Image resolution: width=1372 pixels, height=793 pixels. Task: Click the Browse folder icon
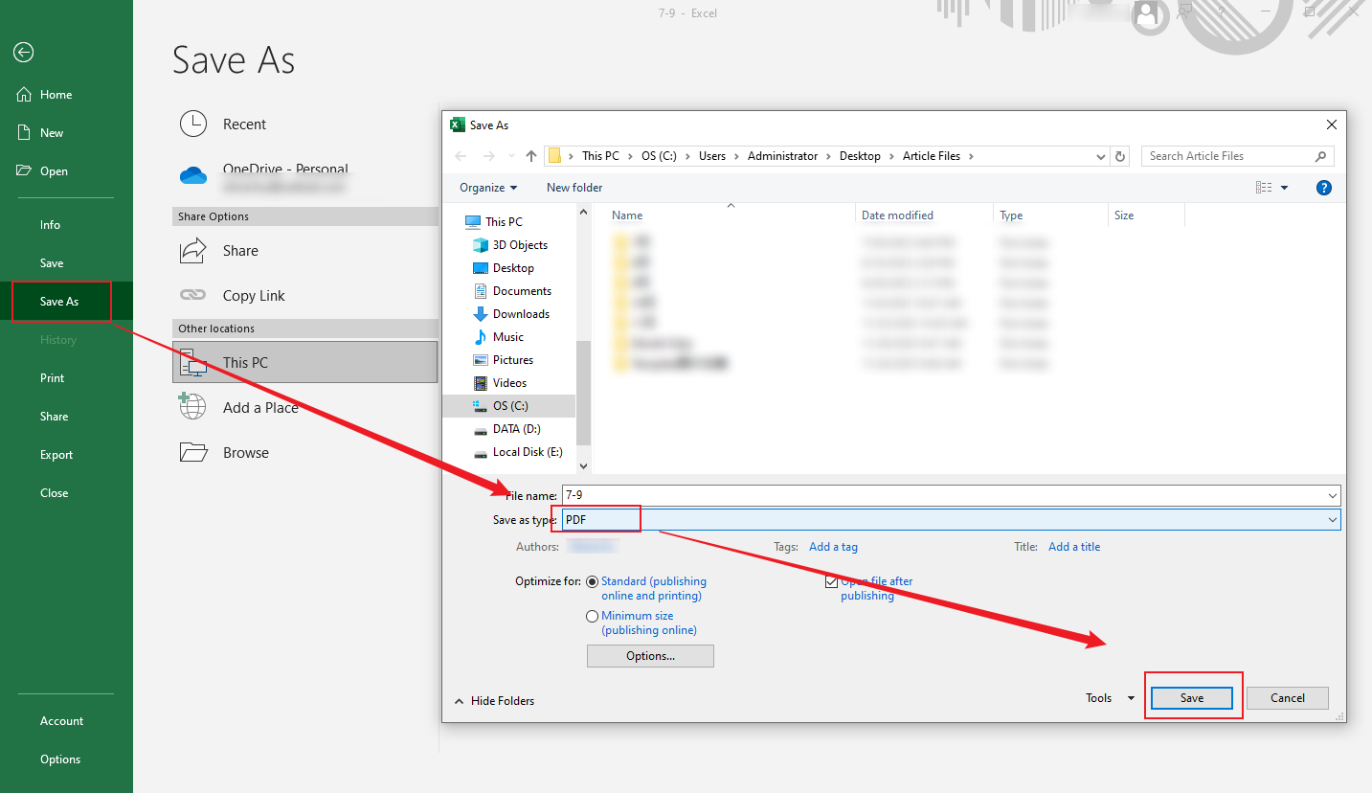192,452
